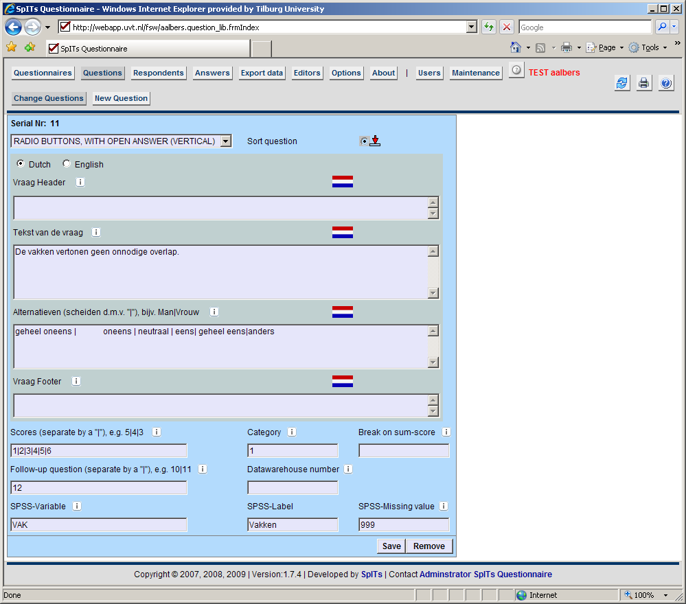The width and height of the screenshot is (686, 604).
Task: Click the Remove button
Action: tap(429, 546)
